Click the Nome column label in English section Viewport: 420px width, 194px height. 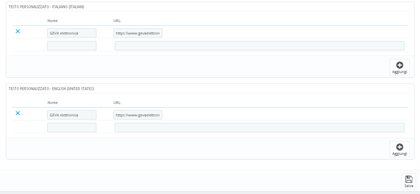[52, 103]
